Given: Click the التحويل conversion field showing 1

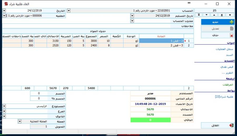Looking at the screenshot, I should coord(39,127).
